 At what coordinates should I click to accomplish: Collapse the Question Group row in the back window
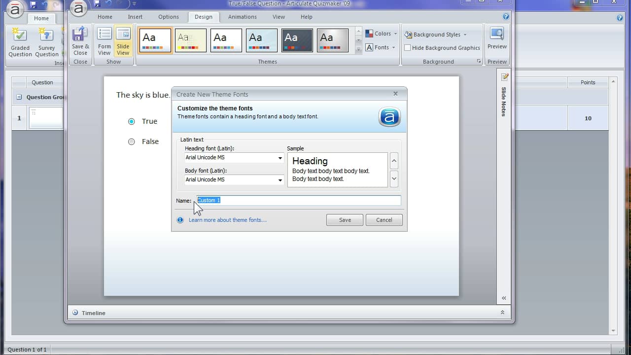tap(19, 97)
